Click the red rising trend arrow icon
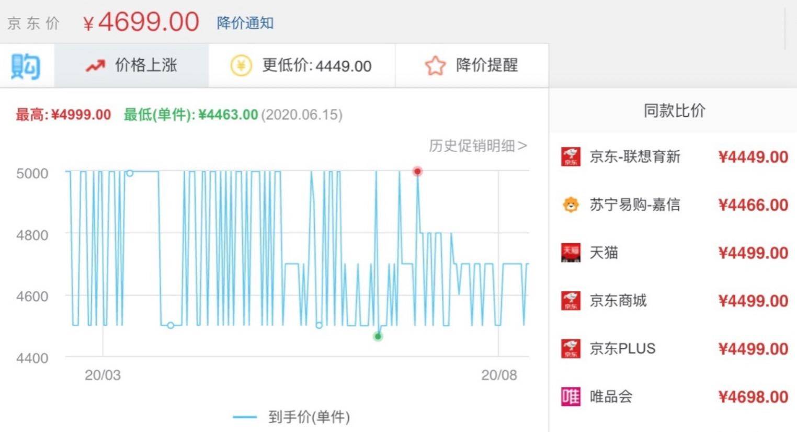Image resolution: width=797 pixels, height=432 pixels. 95,66
